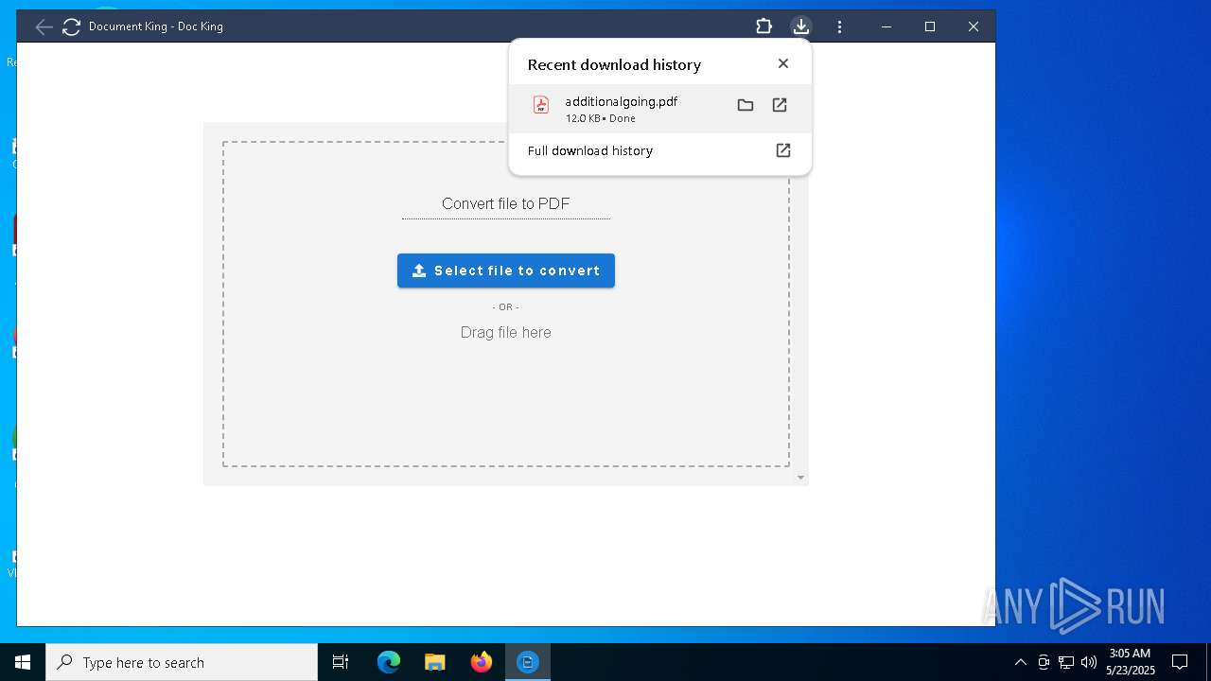Open the notification center icon
Viewport: 1211px width, 681px height.
tap(1180, 662)
